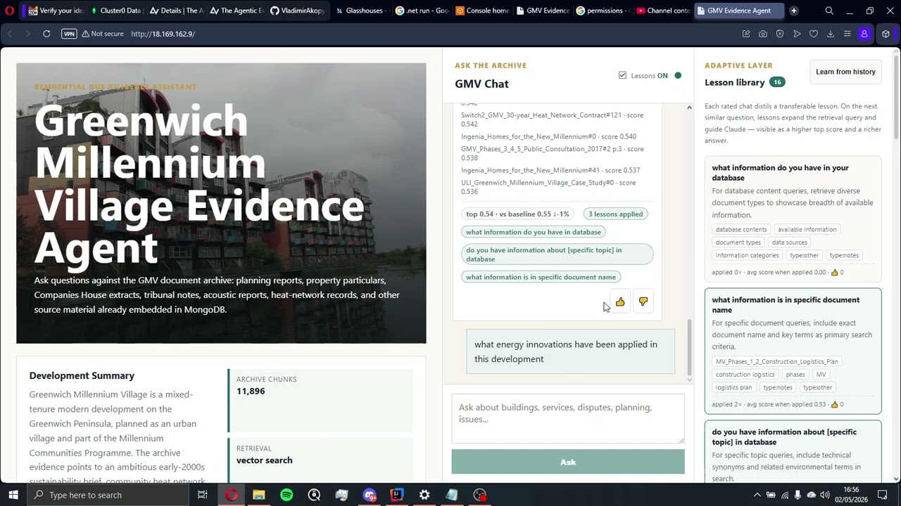Switch to 'Details | The A' browser tab
The width and height of the screenshot is (901, 506).
[x=176, y=11]
